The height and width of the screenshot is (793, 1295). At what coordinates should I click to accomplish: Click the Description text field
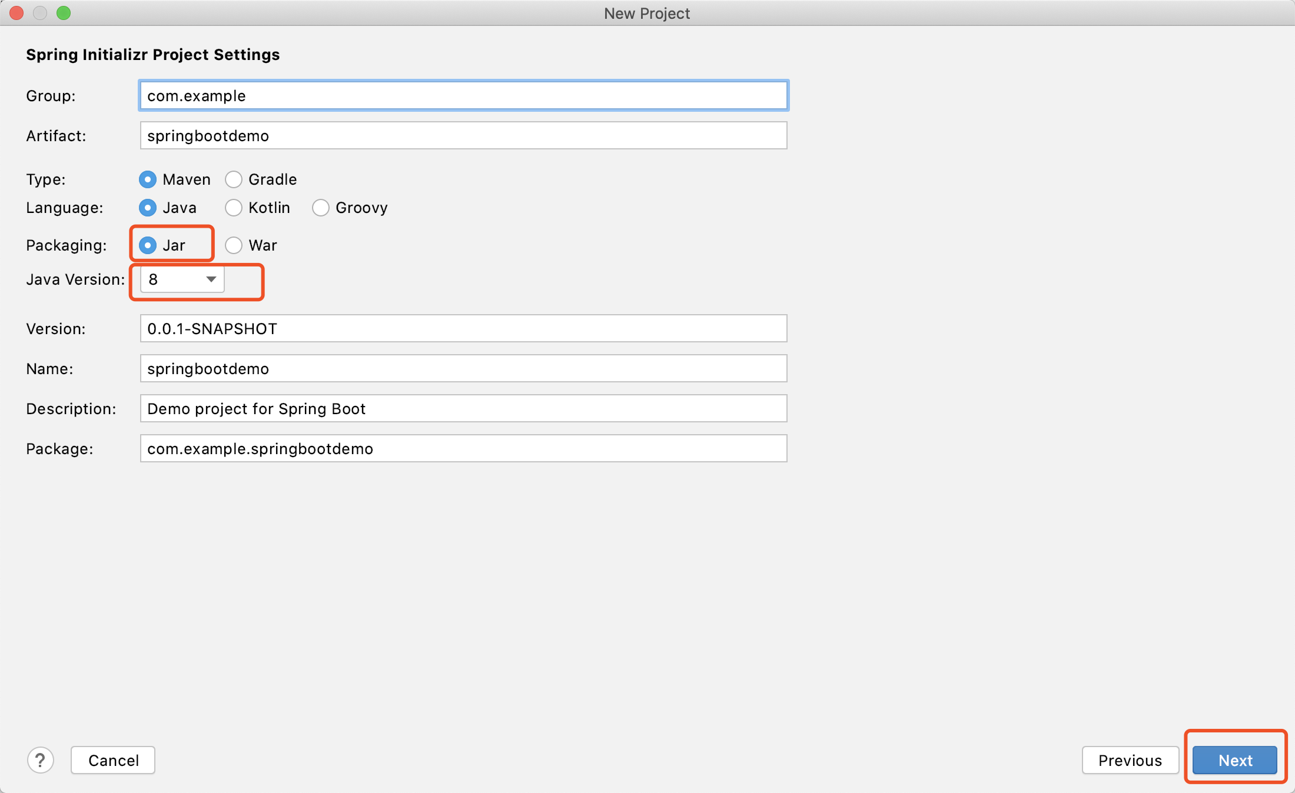pyautogui.click(x=463, y=409)
